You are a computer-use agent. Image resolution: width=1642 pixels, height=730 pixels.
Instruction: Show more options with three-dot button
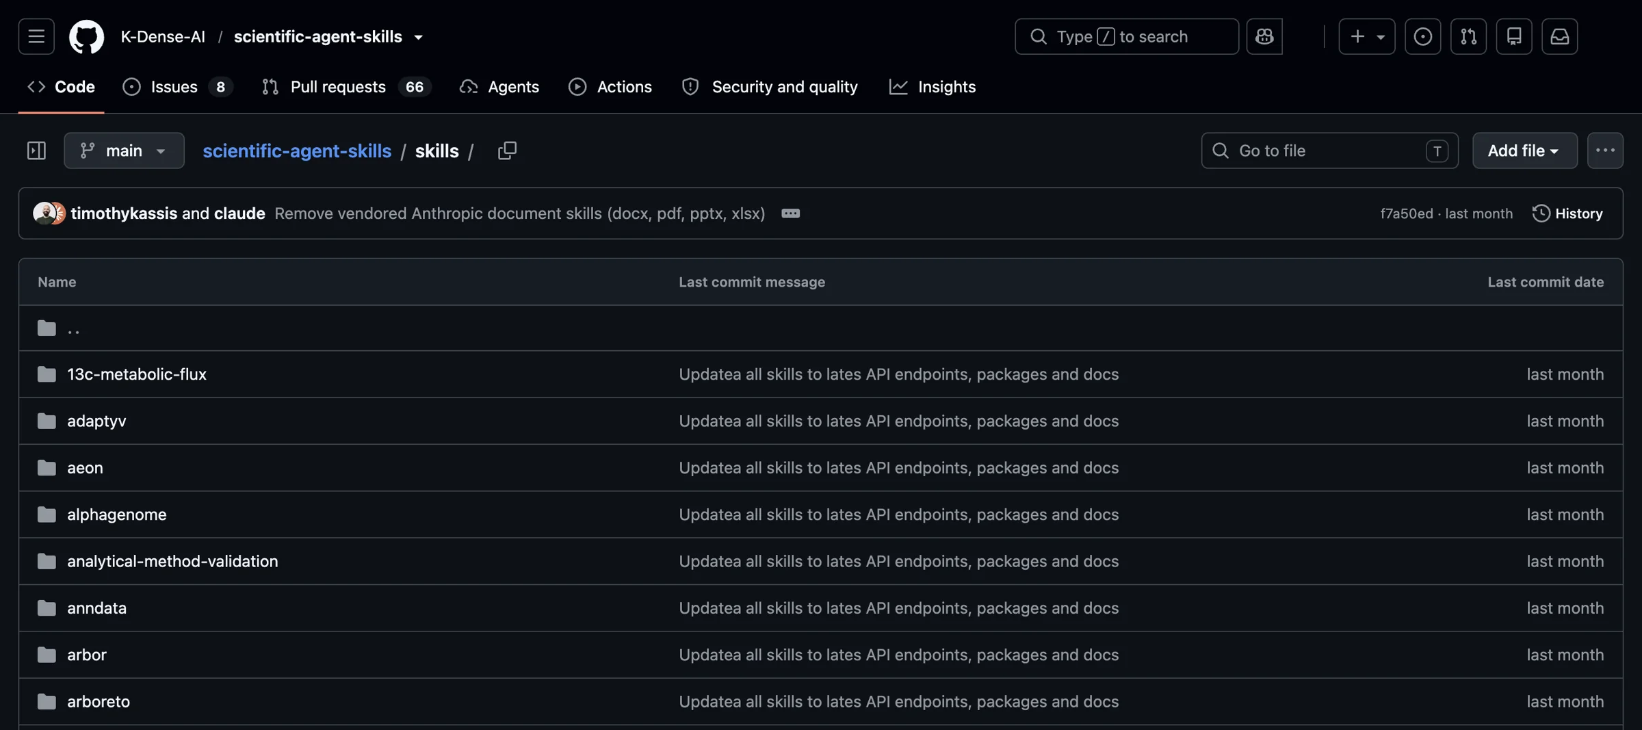[1605, 151]
